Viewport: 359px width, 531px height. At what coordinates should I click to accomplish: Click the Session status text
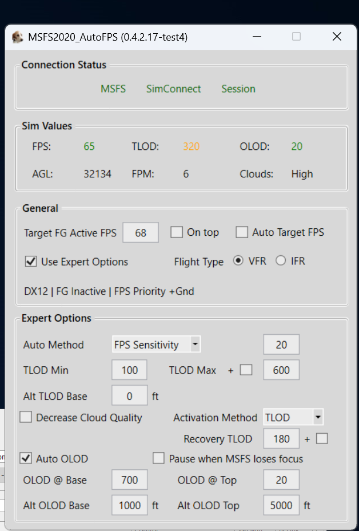(238, 89)
